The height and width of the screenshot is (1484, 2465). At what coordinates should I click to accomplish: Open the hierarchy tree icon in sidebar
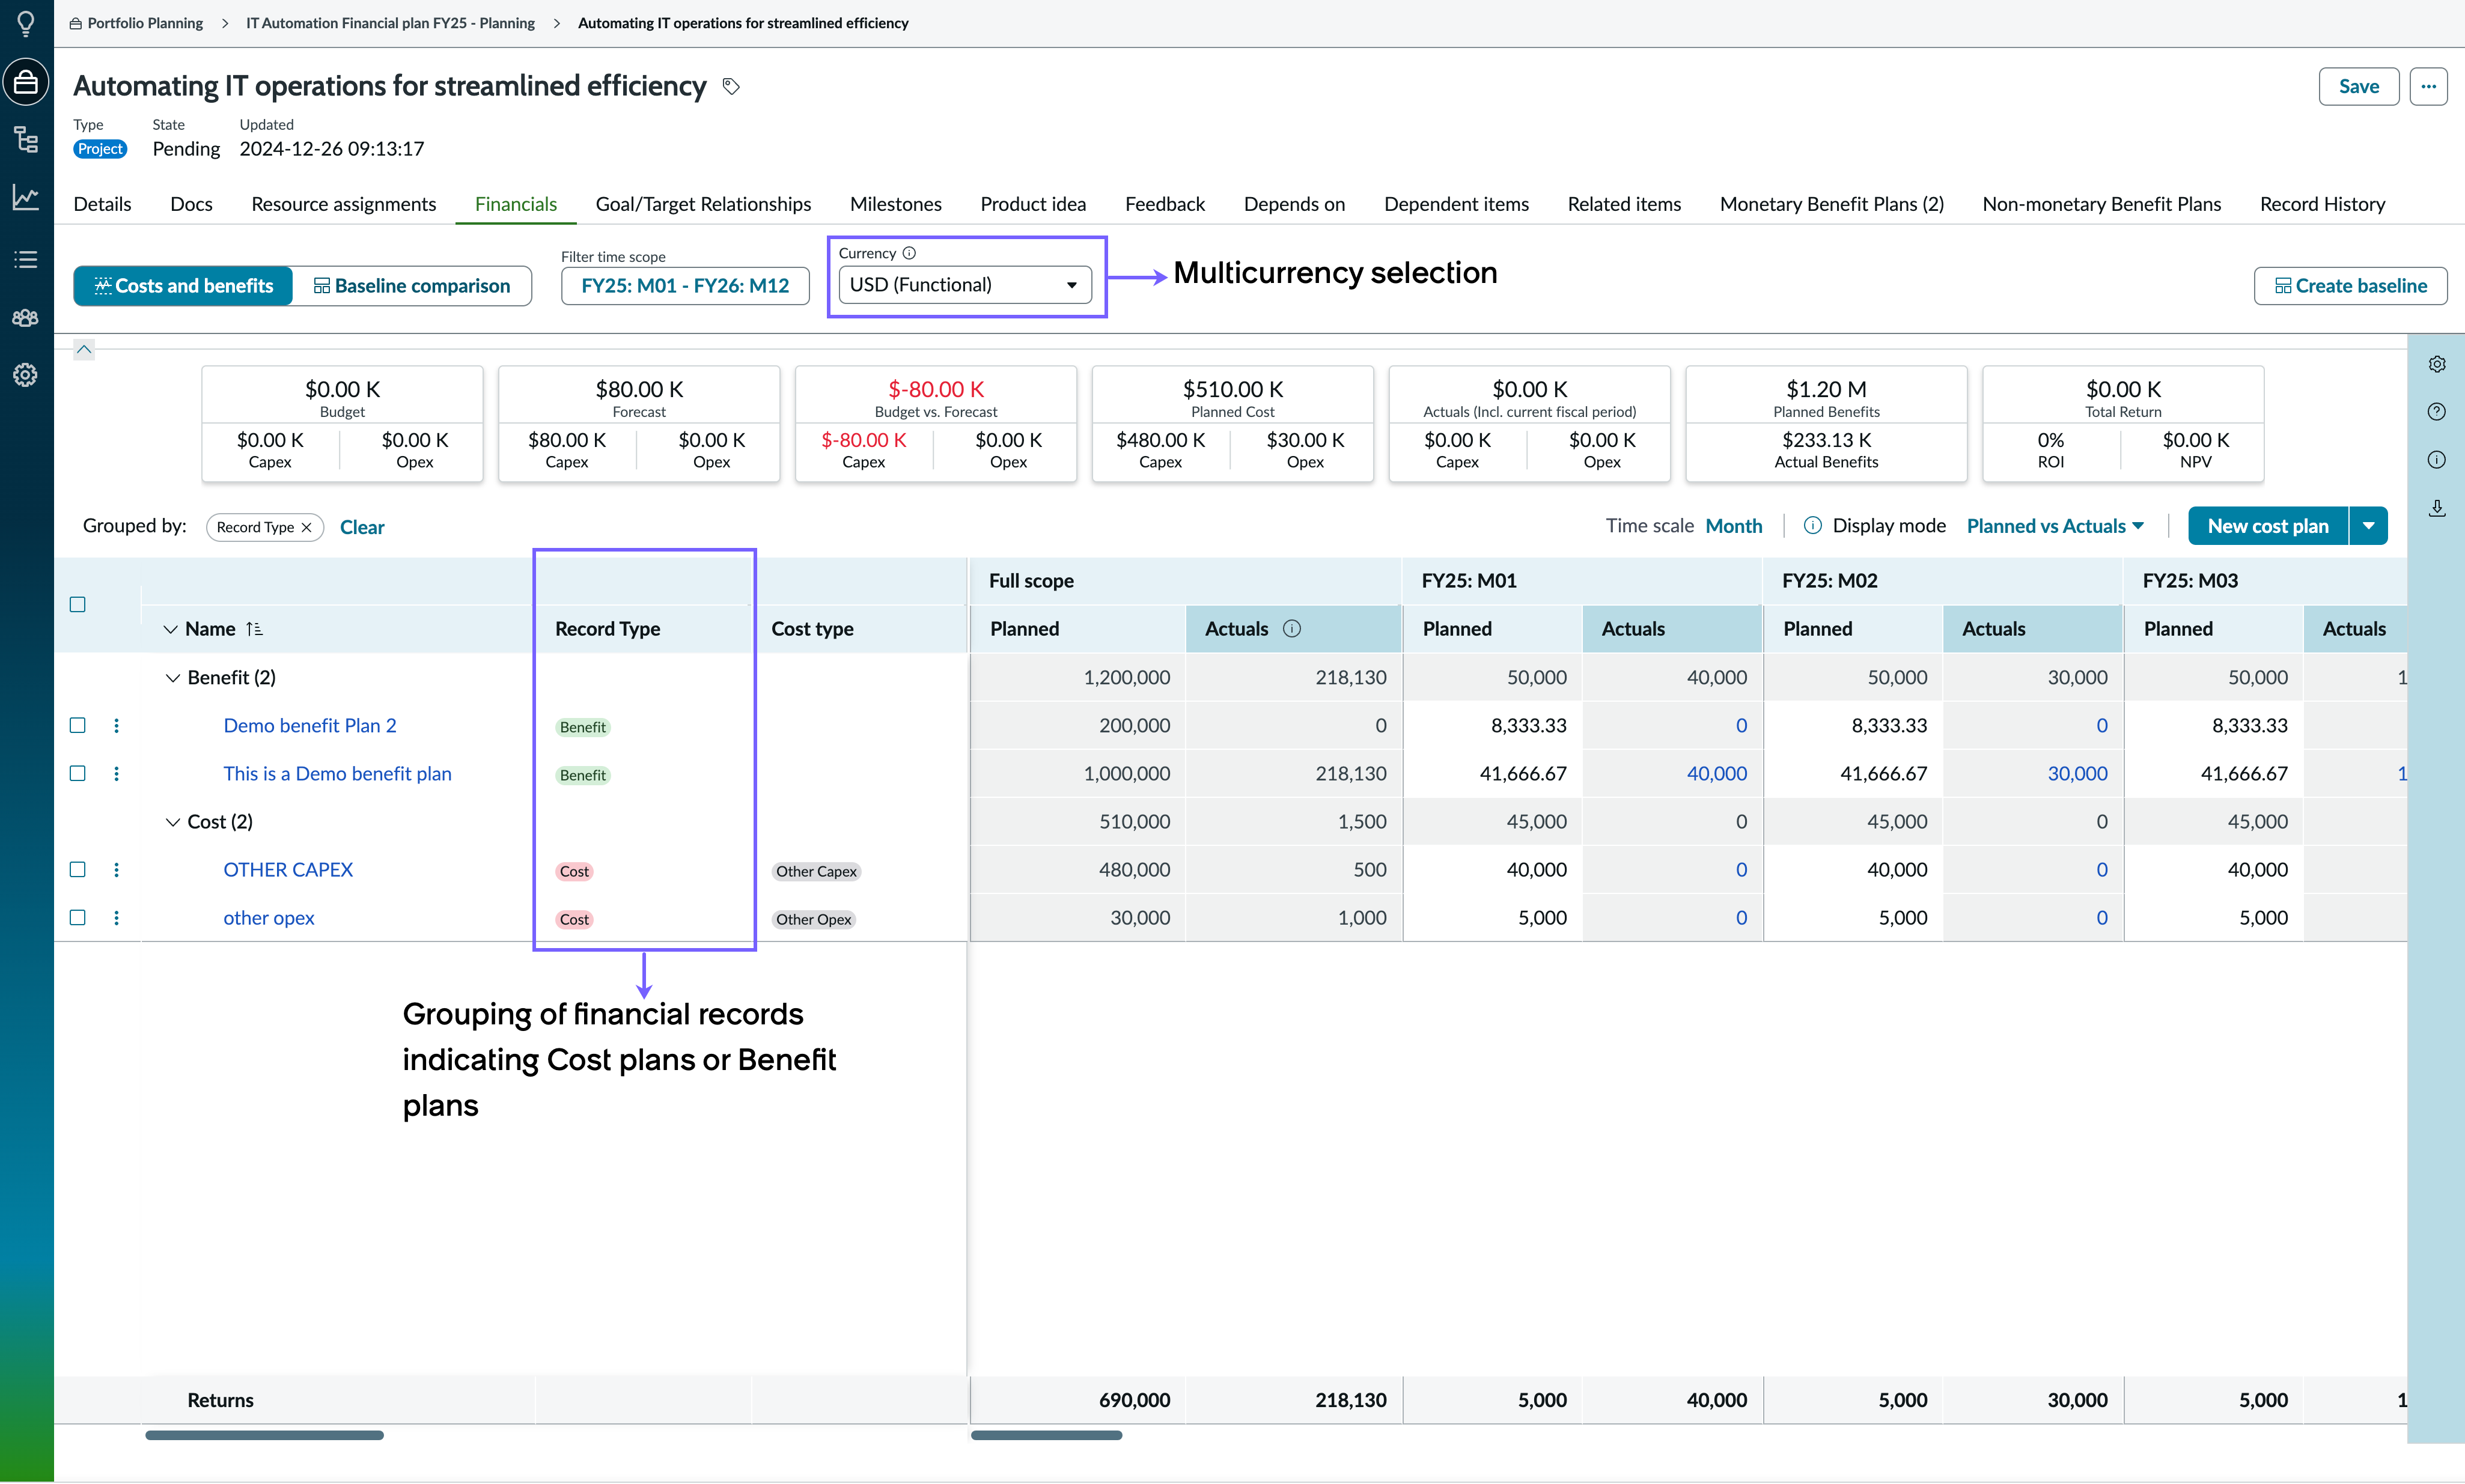[26, 139]
